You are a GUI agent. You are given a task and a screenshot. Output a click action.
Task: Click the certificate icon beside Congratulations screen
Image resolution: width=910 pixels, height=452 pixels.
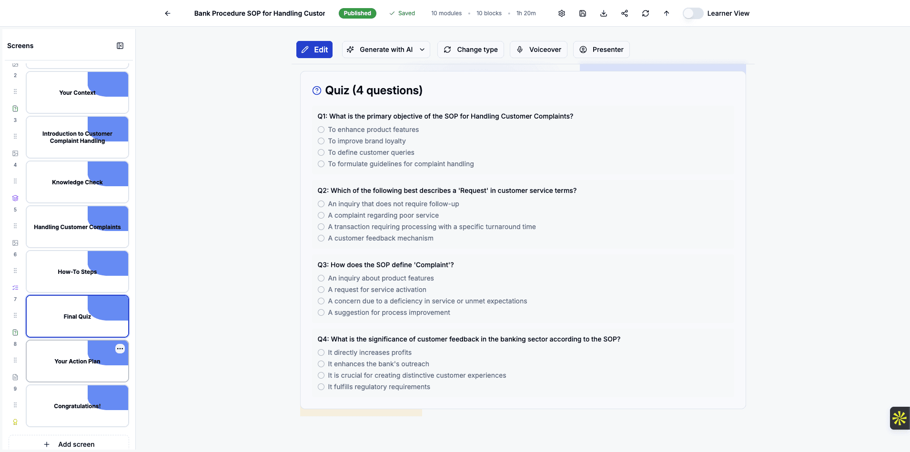point(15,422)
